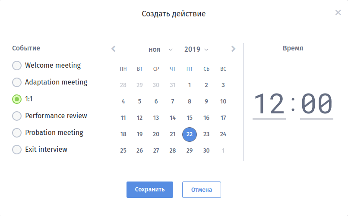Open the month dropdown showing ноя
Image resolution: width=348 pixels, height=216 pixels.
(161, 50)
